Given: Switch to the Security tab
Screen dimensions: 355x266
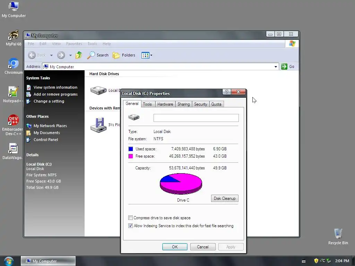Looking at the screenshot, I should (x=201, y=104).
